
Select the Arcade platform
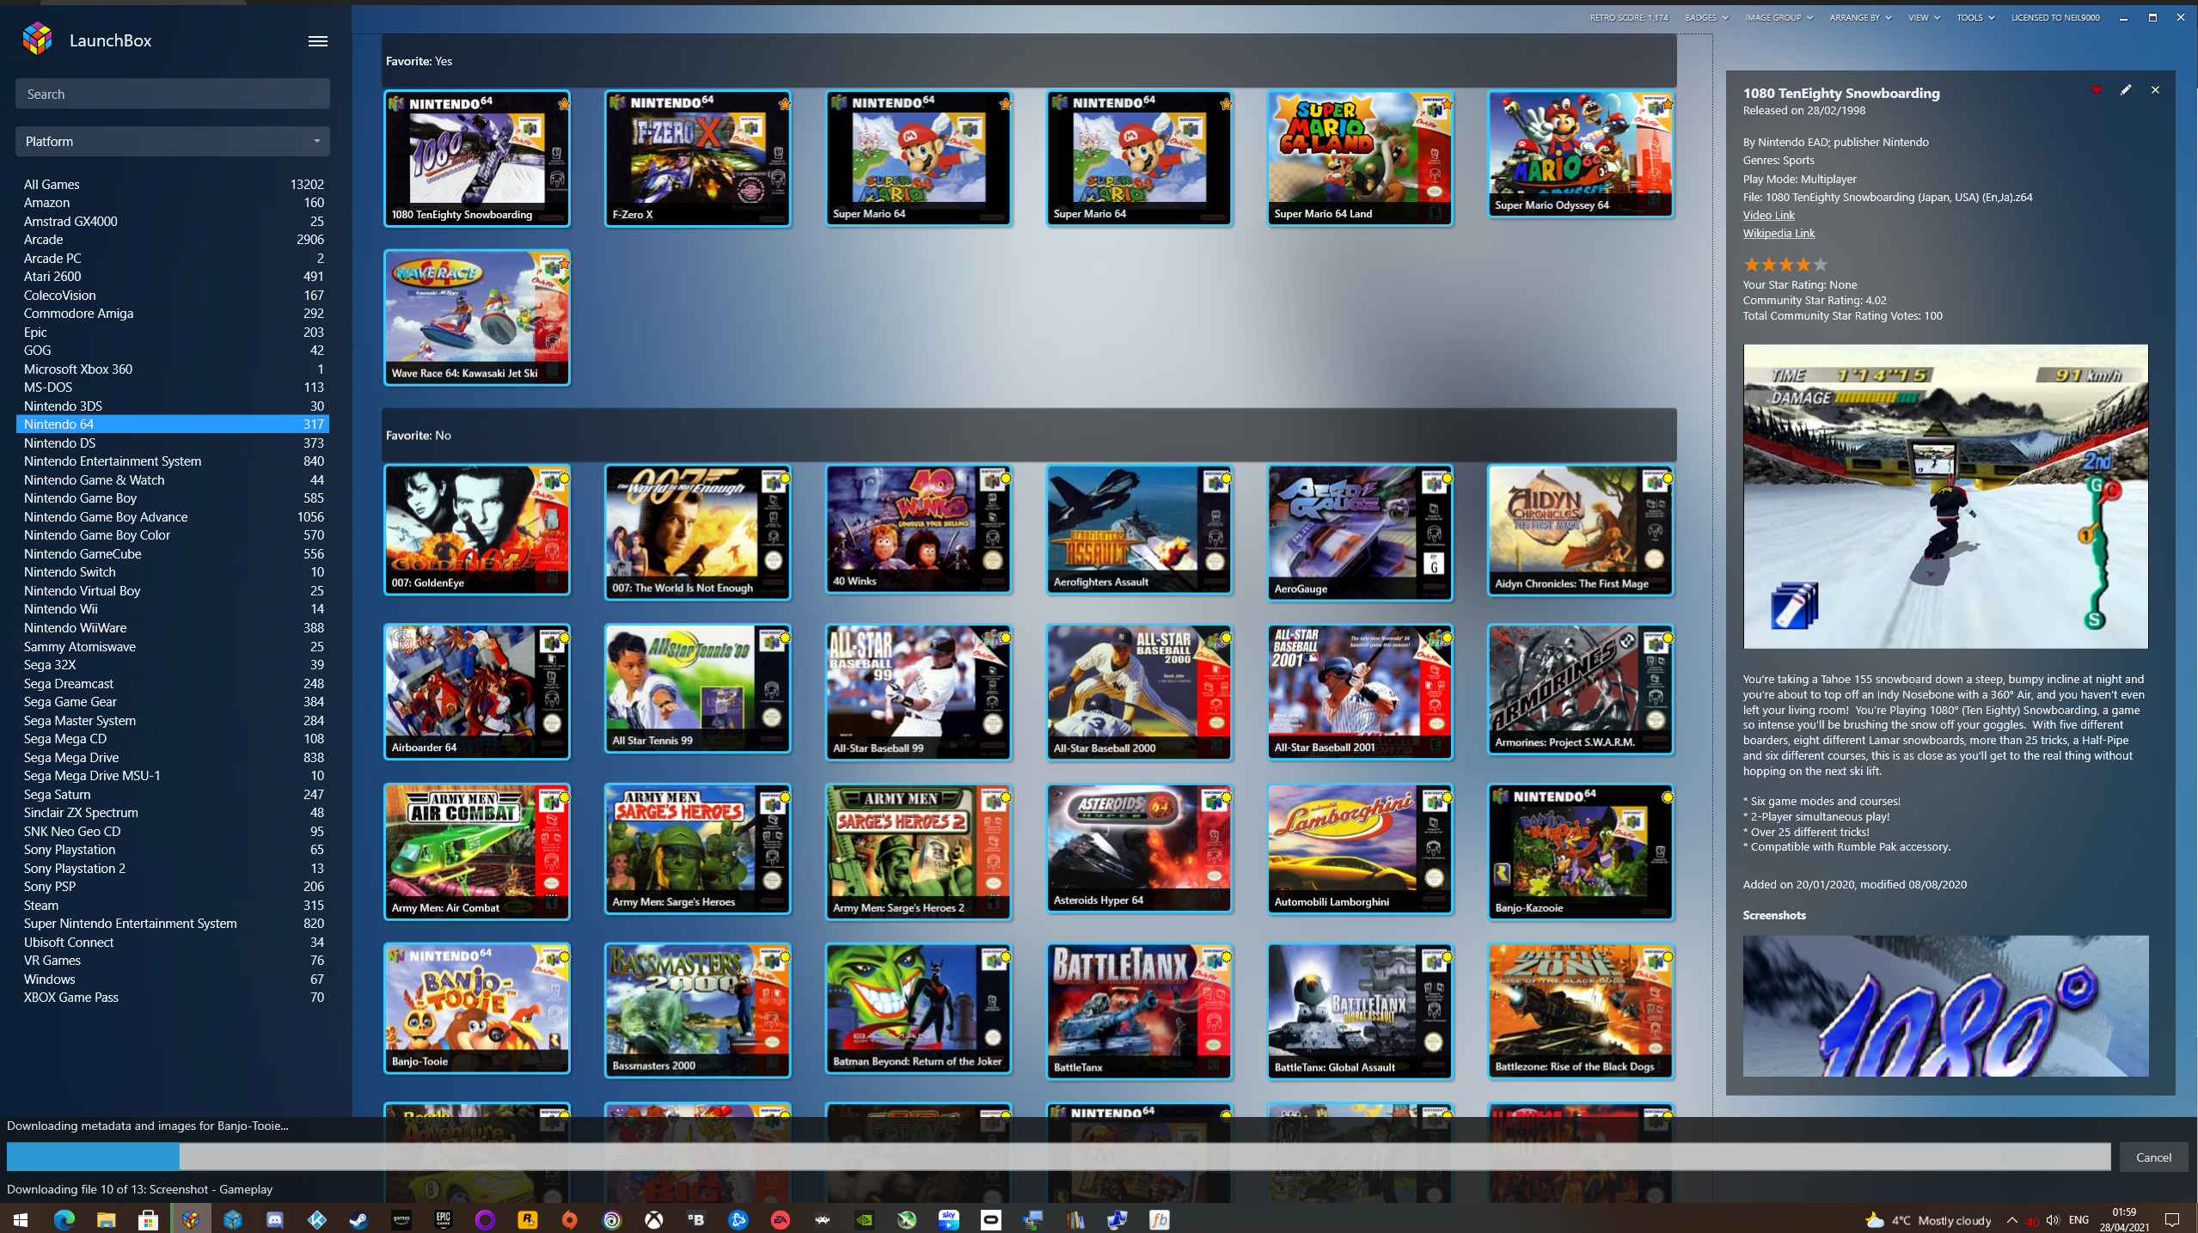click(173, 240)
